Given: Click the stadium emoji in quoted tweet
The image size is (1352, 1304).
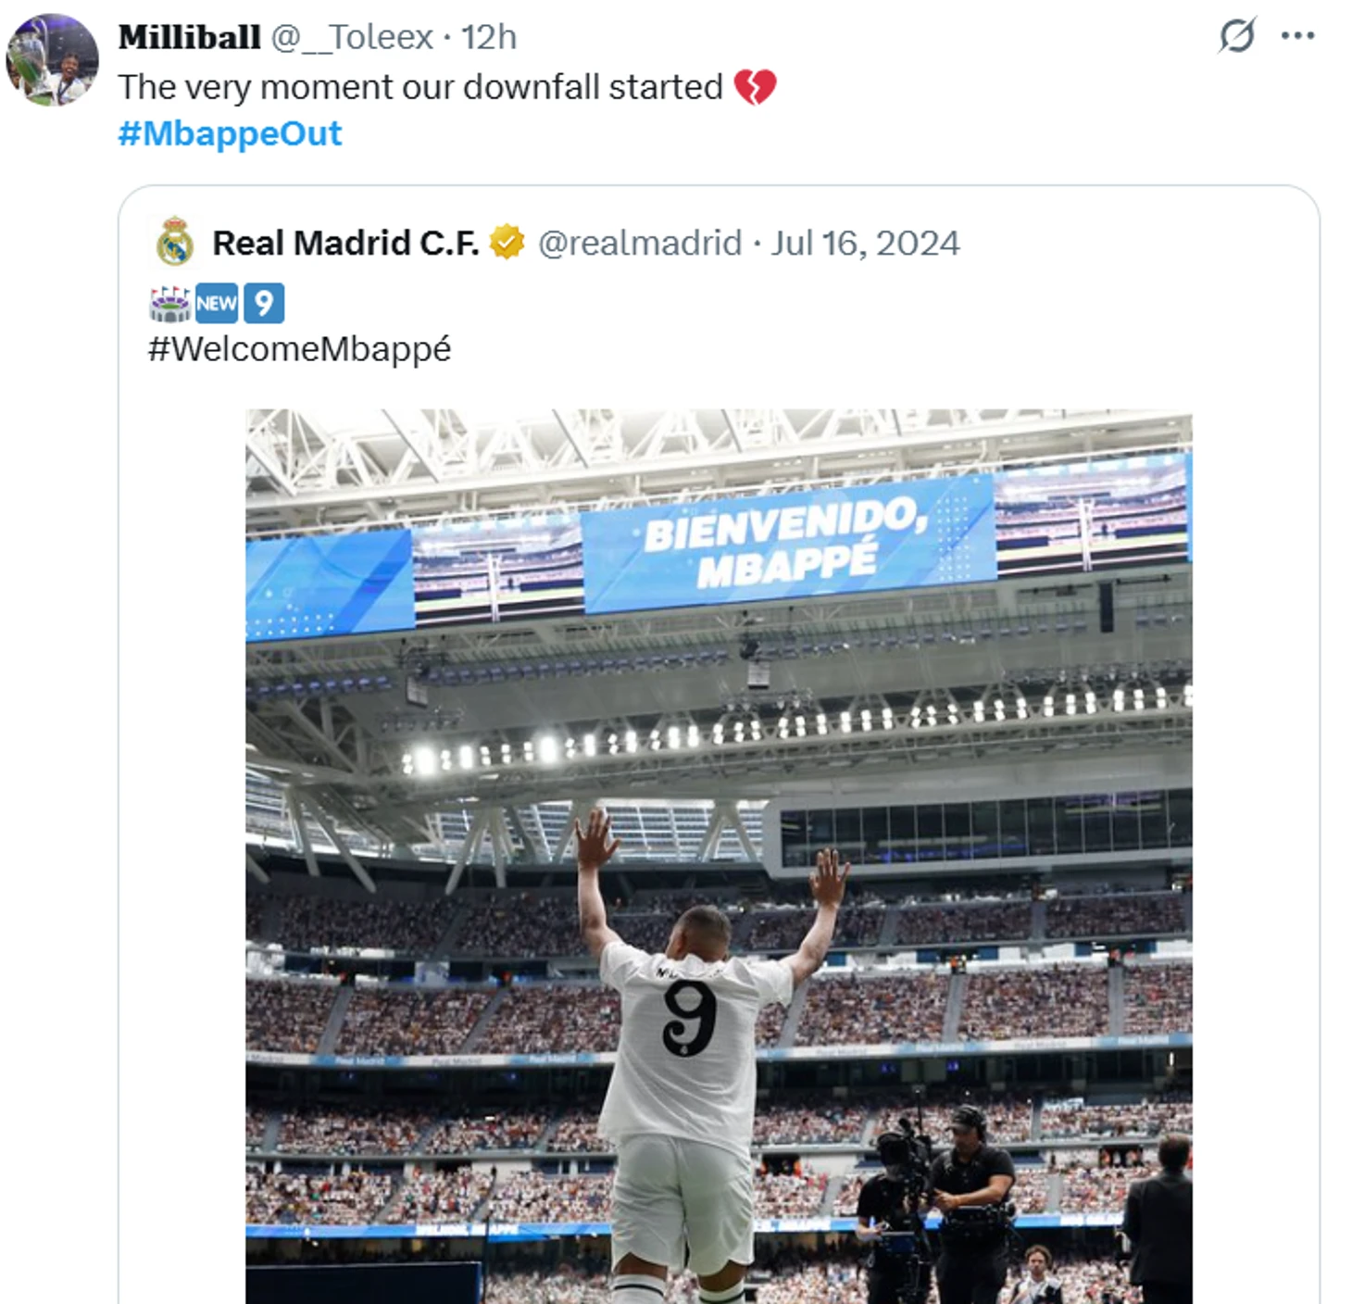Looking at the screenshot, I should tap(169, 304).
